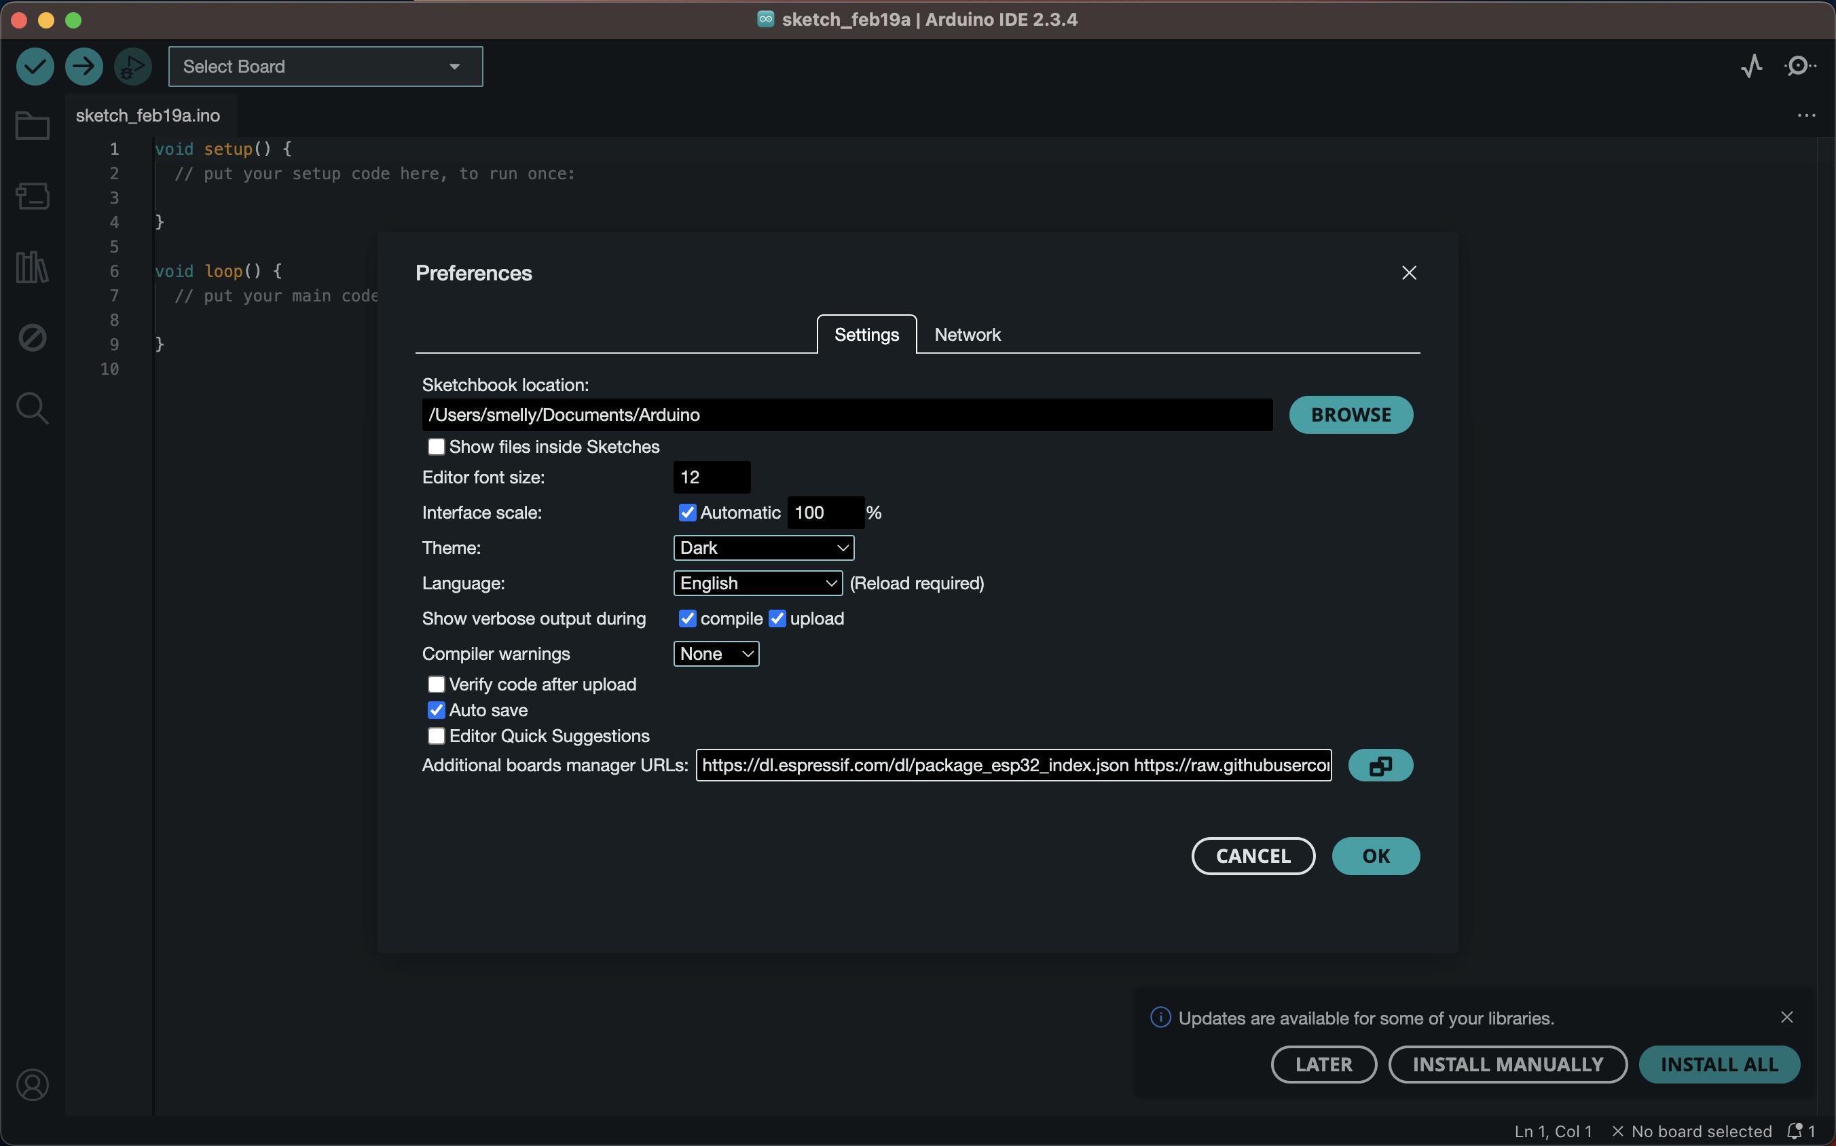Select the Settings tab

coord(866,335)
